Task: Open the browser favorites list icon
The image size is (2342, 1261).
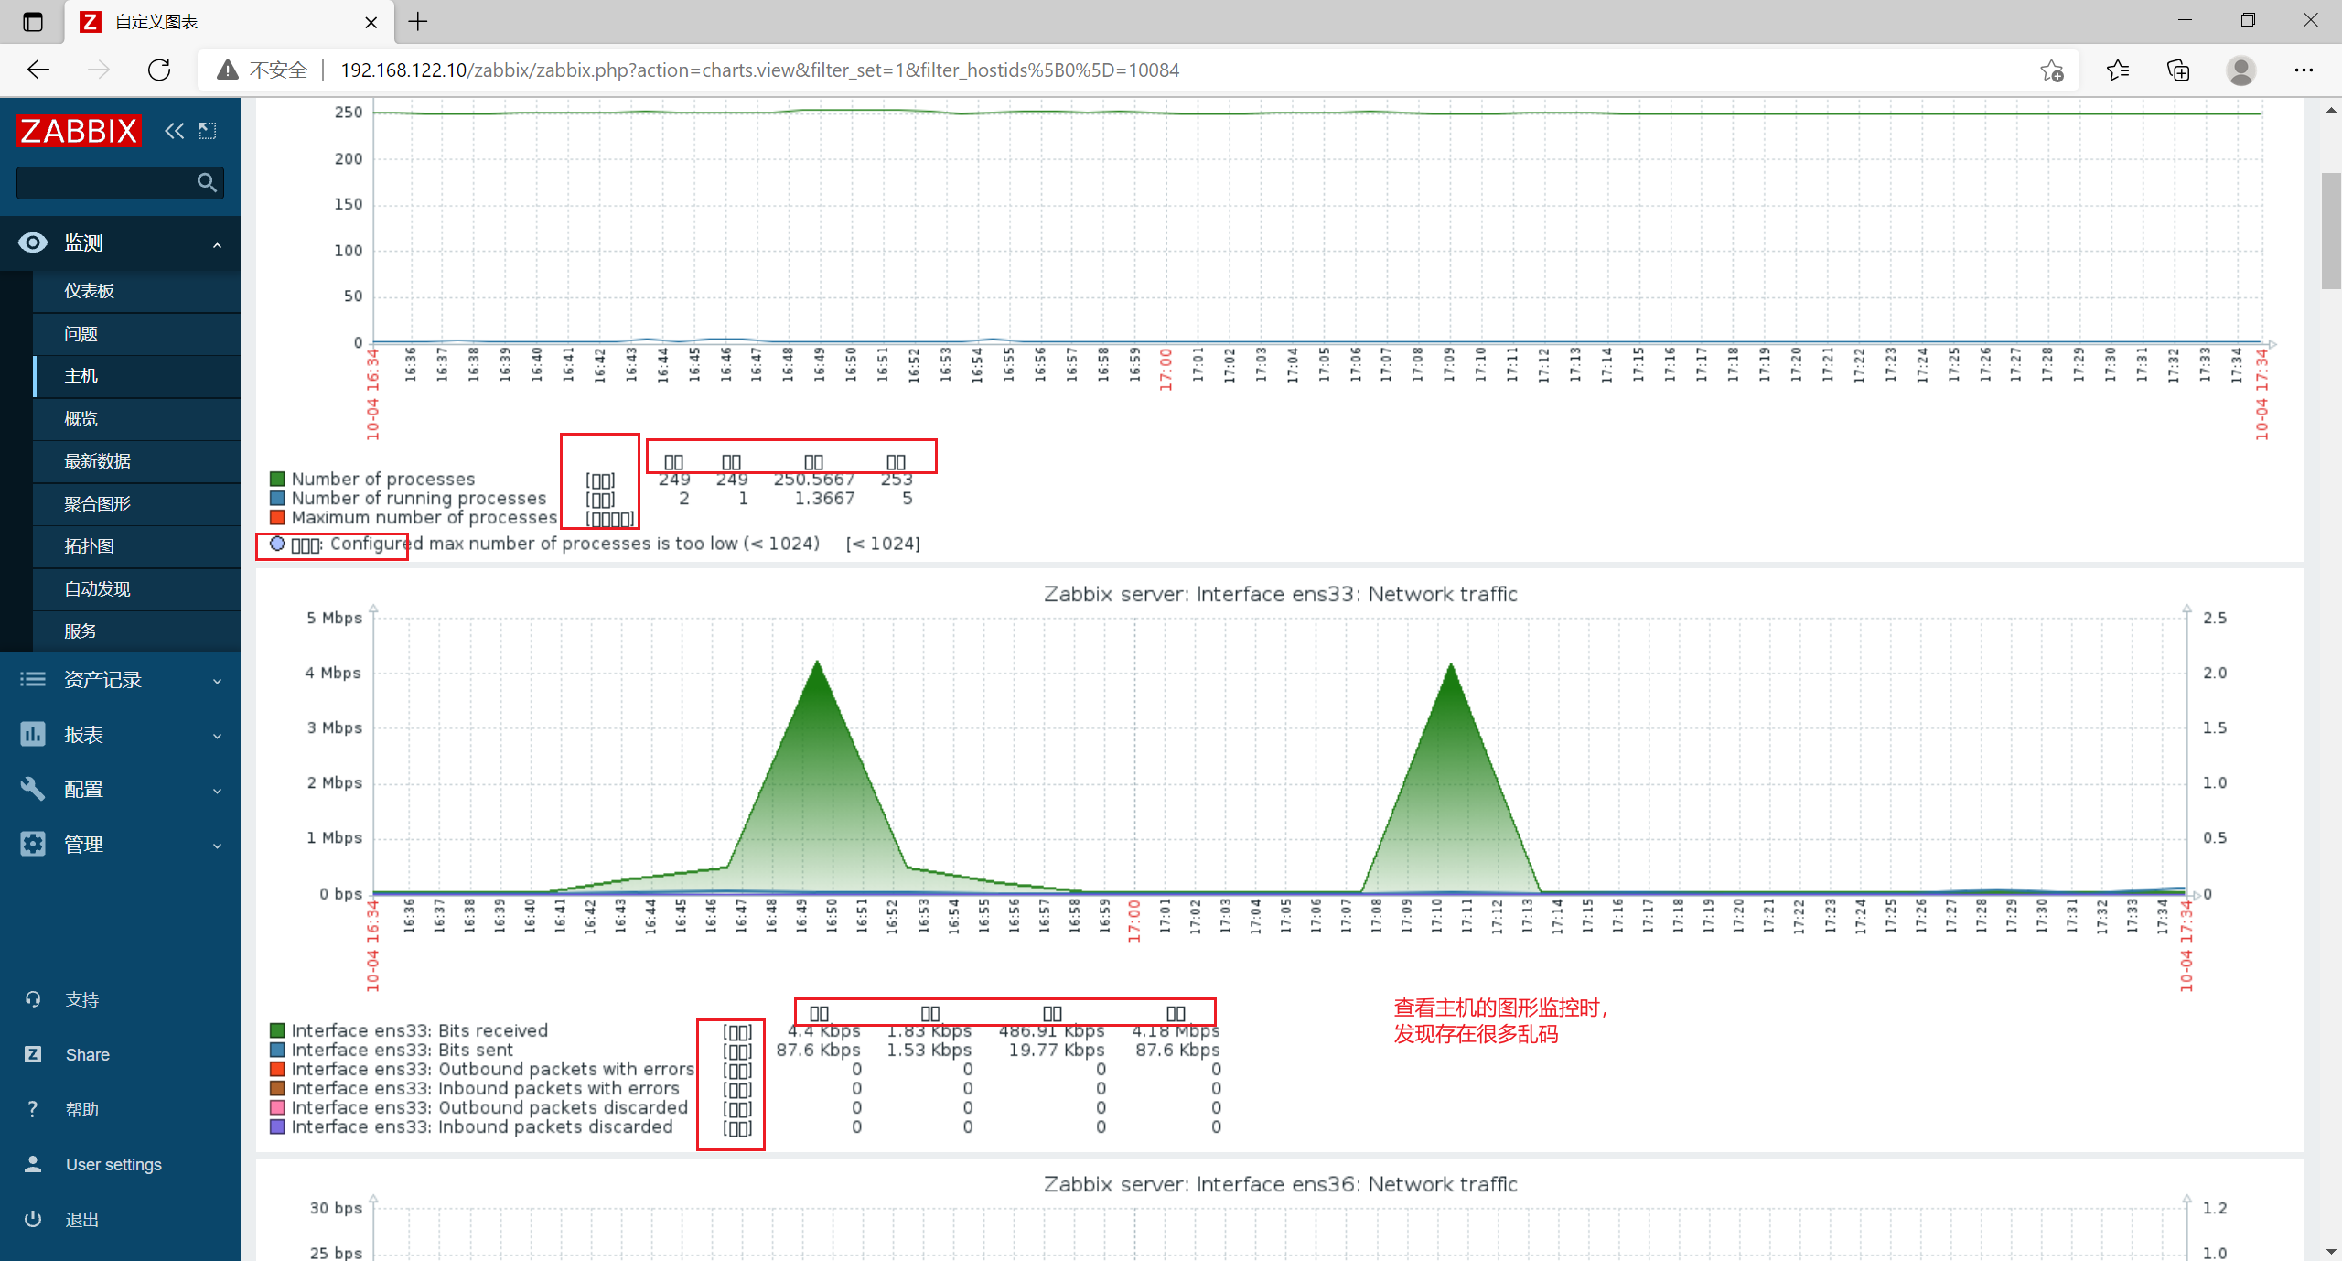Action: coord(2117,70)
